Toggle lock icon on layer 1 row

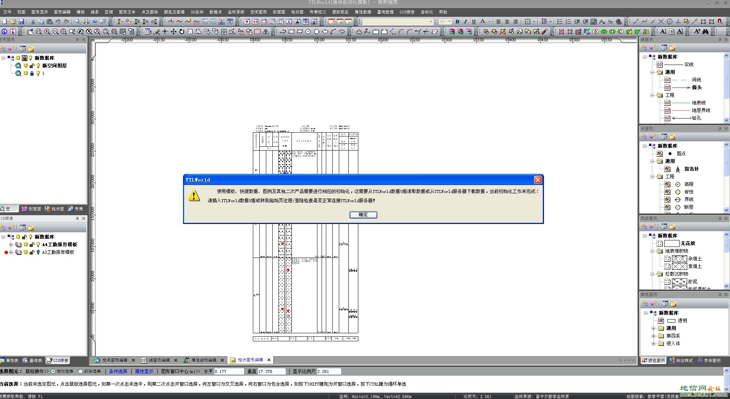click(x=32, y=73)
